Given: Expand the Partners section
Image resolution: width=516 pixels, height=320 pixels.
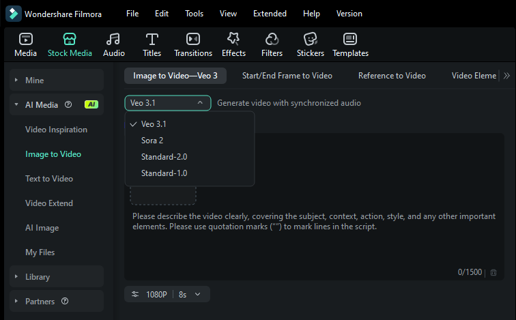Looking at the screenshot, I should pyautogui.click(x=16, y=301).
